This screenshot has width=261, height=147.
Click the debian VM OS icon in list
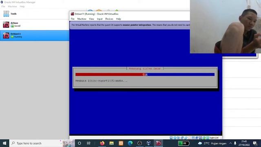point(6,24)
